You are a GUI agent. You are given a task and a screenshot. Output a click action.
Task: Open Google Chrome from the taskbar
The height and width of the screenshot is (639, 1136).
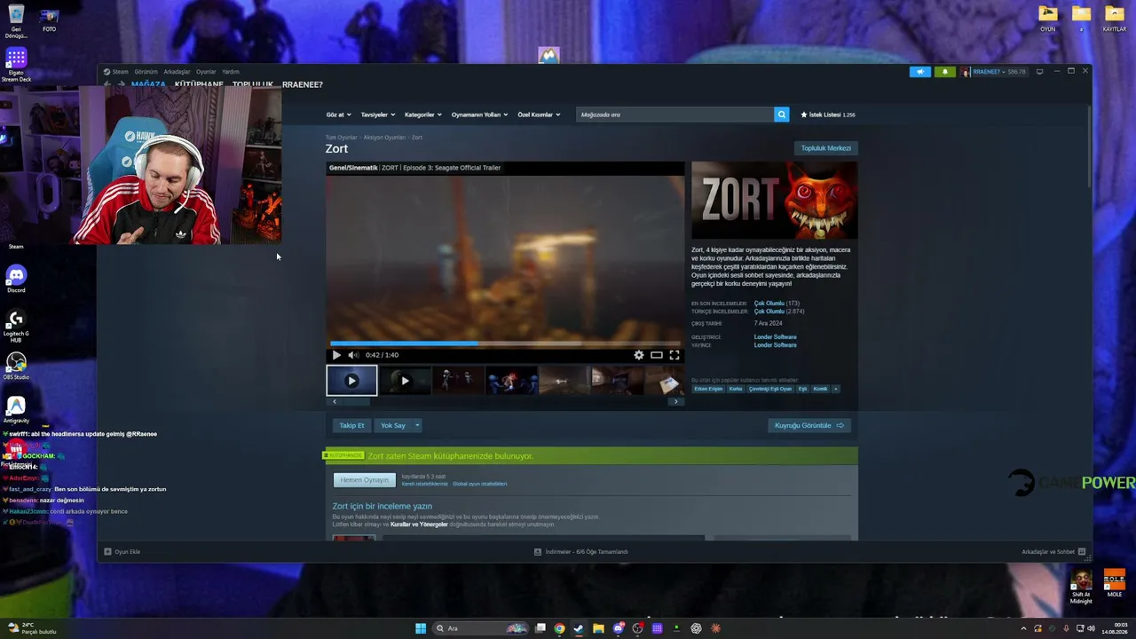click(x=559, y=628)
